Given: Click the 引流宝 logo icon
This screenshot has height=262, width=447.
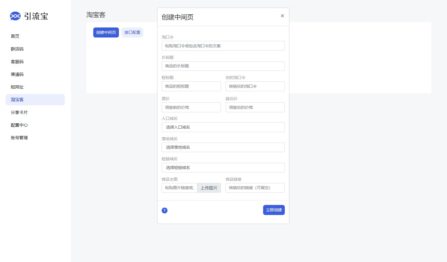Looking at the screenshot, I should click(x=16, y=16).
